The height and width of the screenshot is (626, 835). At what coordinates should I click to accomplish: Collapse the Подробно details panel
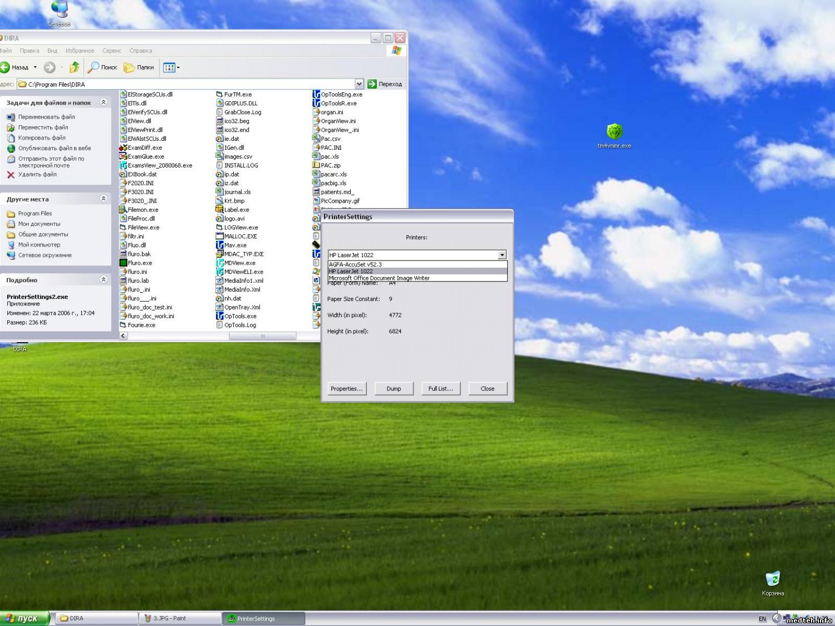click(104, 279)
